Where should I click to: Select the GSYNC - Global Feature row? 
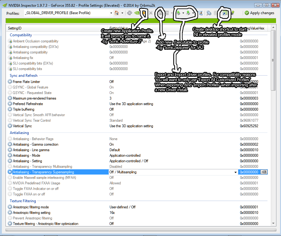(x=30, y=87)
